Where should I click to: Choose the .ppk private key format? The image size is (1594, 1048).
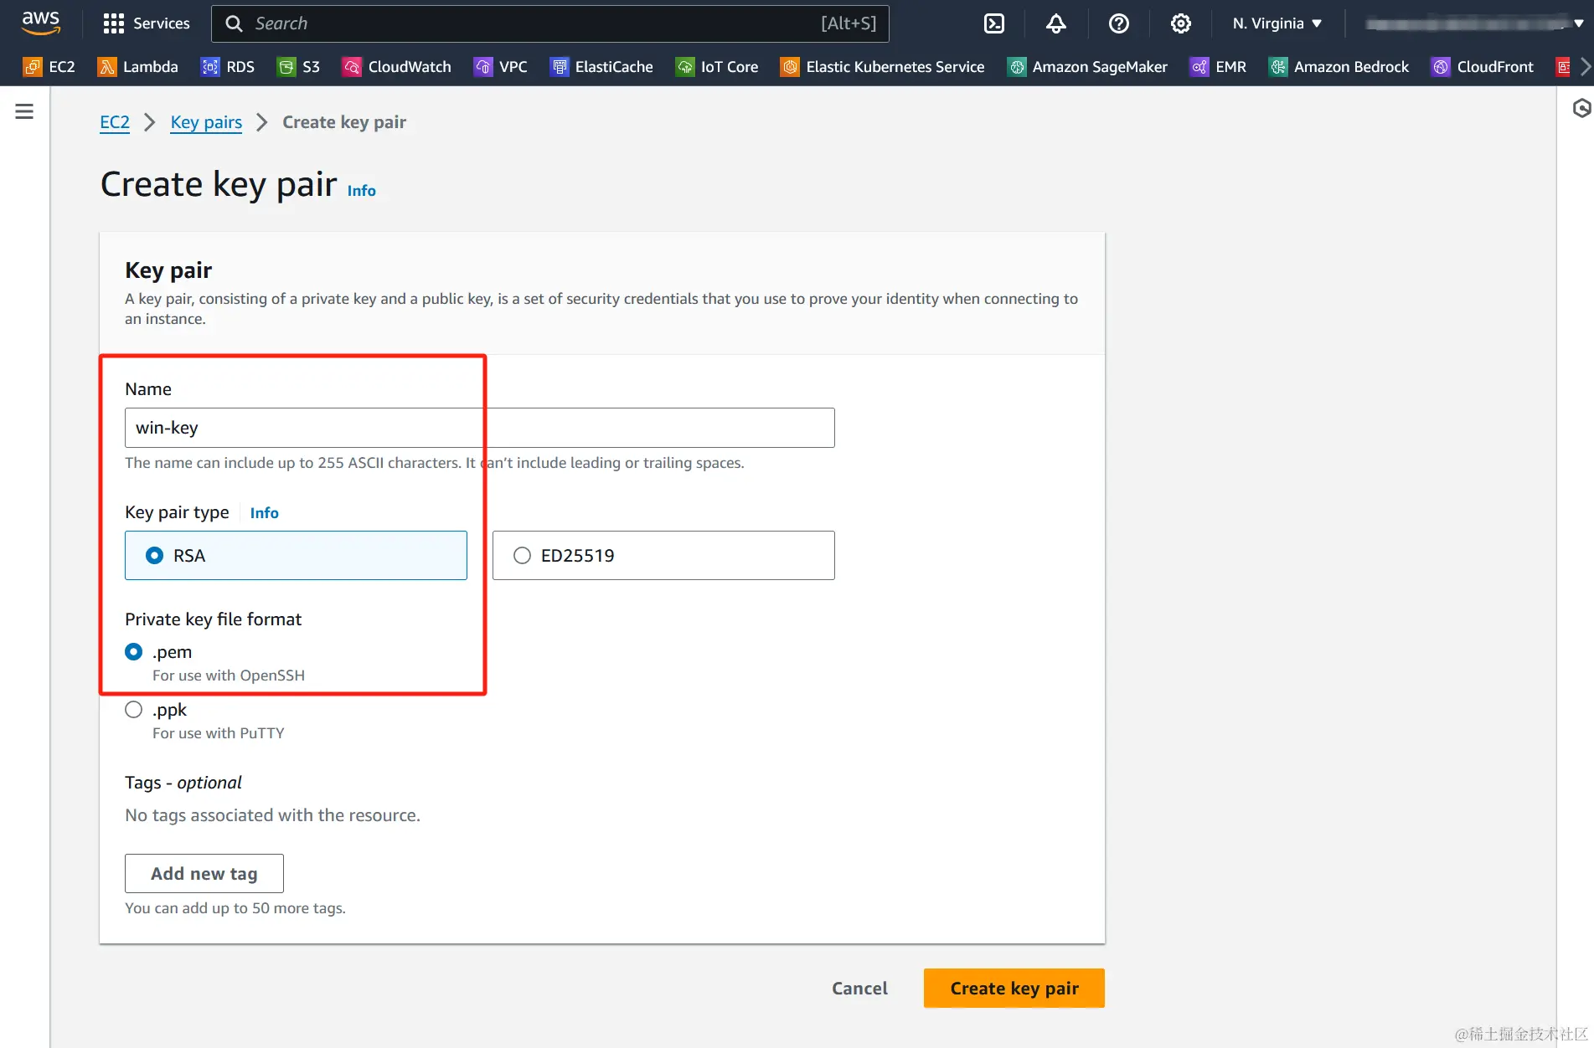pos(133,710)
